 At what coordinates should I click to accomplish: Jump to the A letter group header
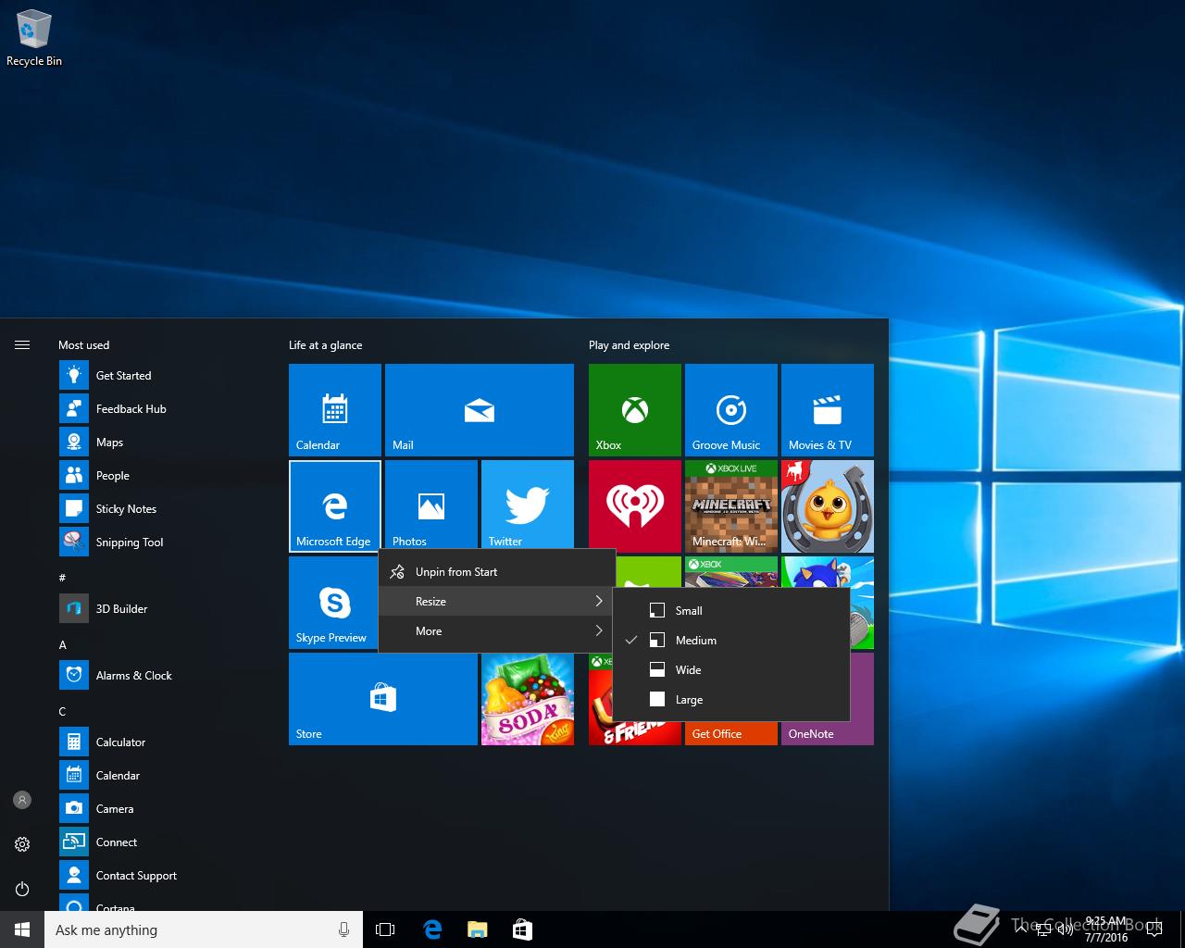coord(62,644)
